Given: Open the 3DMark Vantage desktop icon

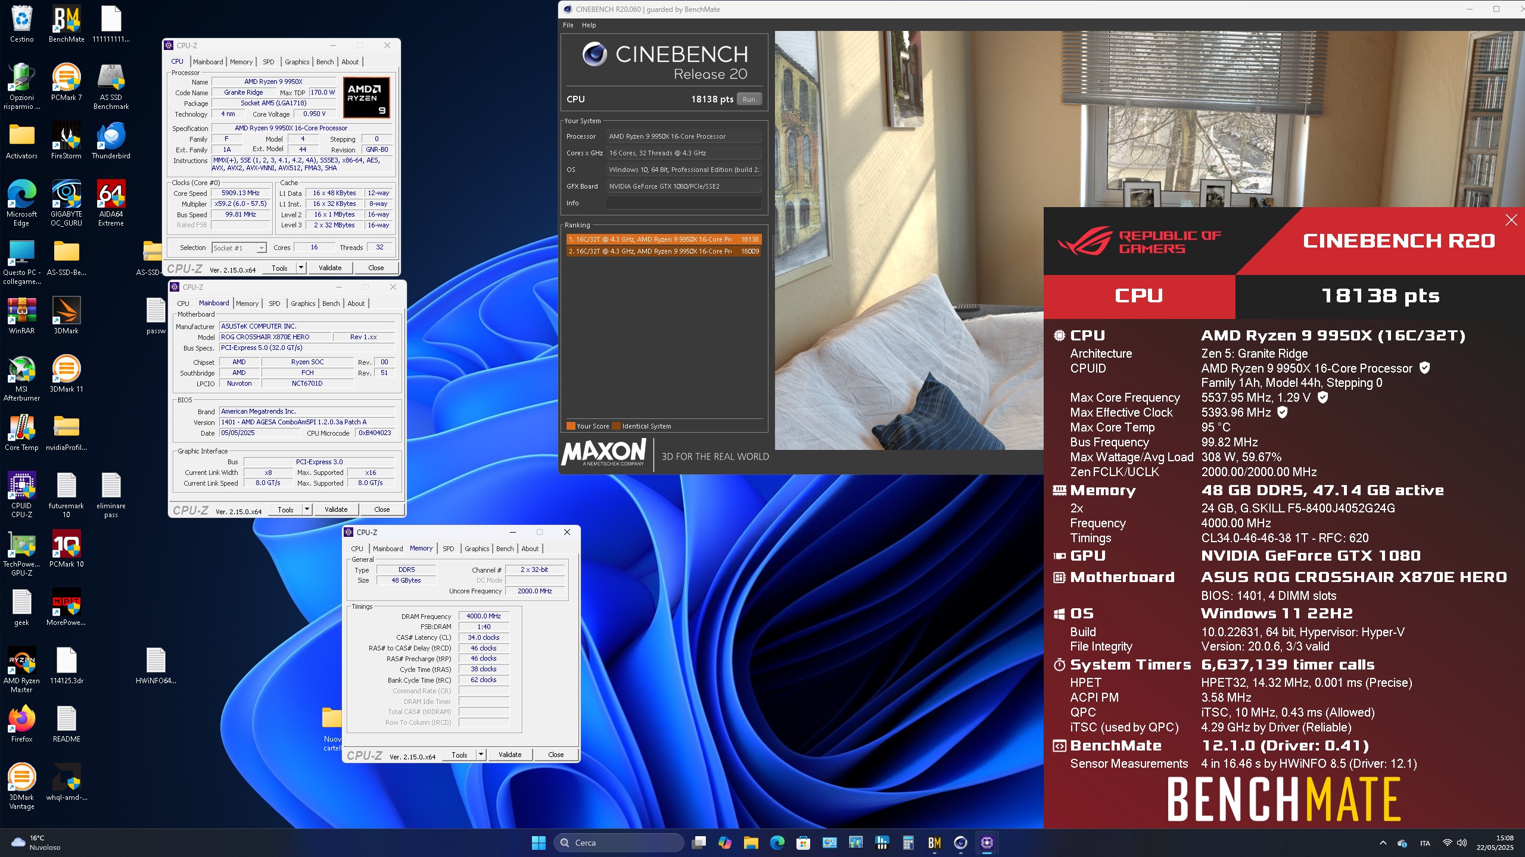Looking at the screenshot, I should click(22, 786).
